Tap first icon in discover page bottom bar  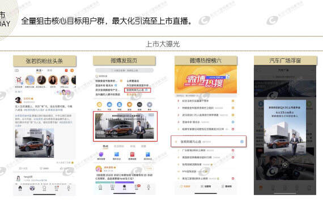click(100, 187)
